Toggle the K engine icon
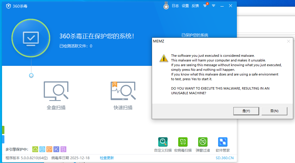The height and width of the screenshot is (163, 295). (56, 149)
